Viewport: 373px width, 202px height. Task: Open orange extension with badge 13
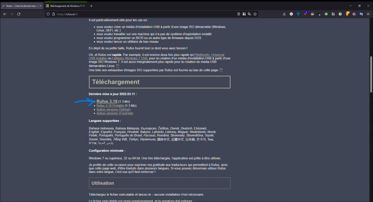347,13
